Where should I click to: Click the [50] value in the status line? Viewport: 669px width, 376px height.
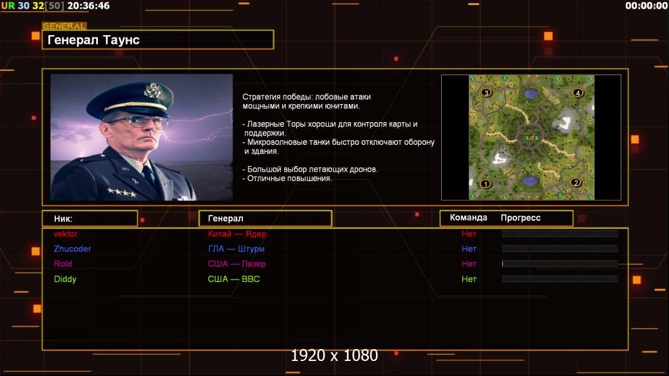54,6
